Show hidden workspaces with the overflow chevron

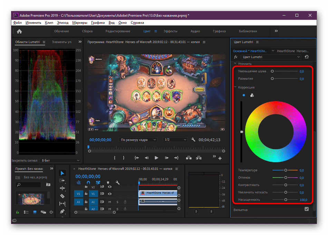276,31
